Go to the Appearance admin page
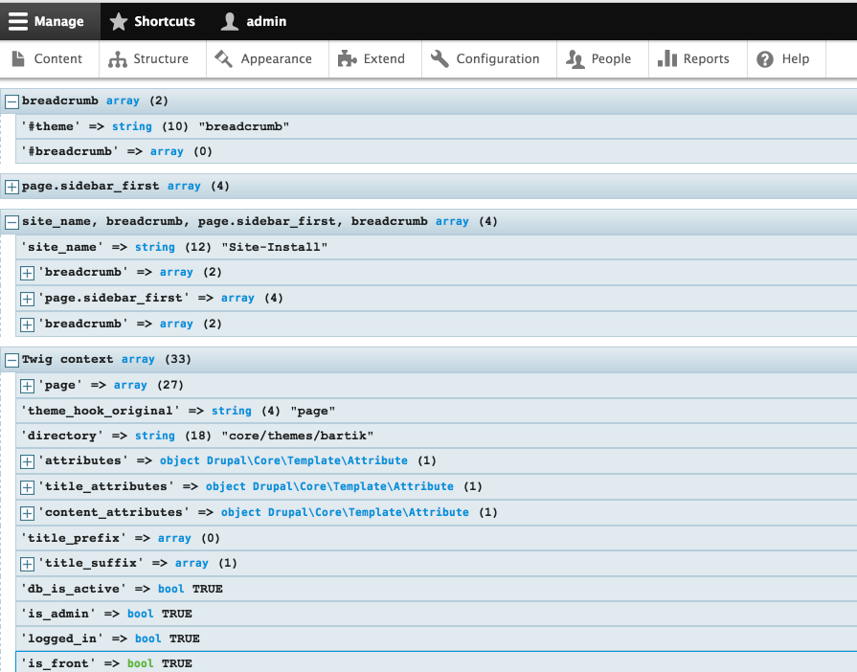This screenshot has height=672, width=857. 267,59
